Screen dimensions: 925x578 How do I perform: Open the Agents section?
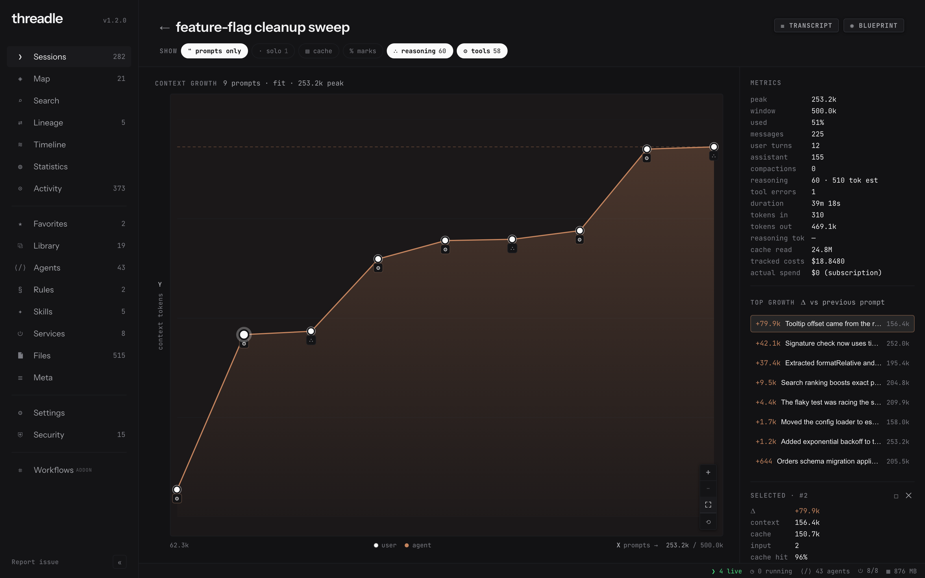tap(69, 268)
